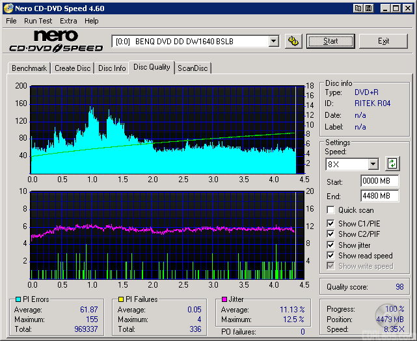Click the drive options icon beside Start
This screenshot has height=341, width=417.
293,41
